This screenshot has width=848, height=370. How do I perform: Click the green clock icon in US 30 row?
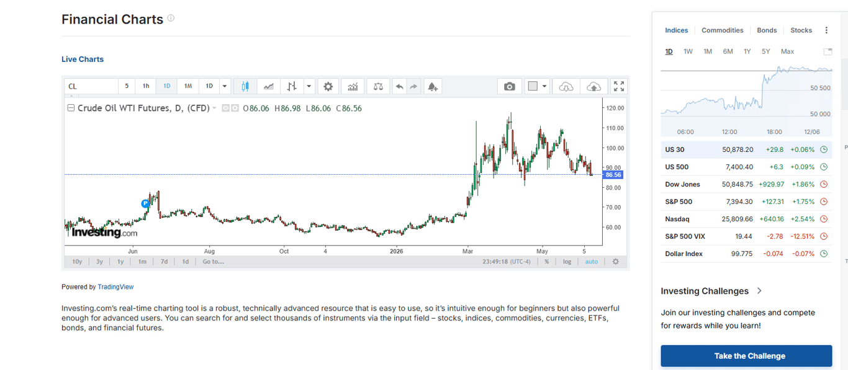824,149
